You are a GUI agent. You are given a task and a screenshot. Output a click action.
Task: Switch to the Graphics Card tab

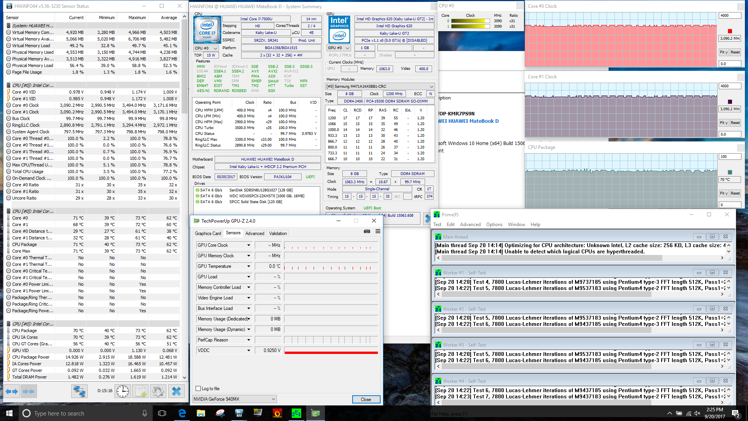(x=208, y=233)
